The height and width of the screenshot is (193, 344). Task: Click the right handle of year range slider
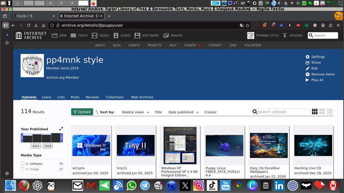[62, 138]
